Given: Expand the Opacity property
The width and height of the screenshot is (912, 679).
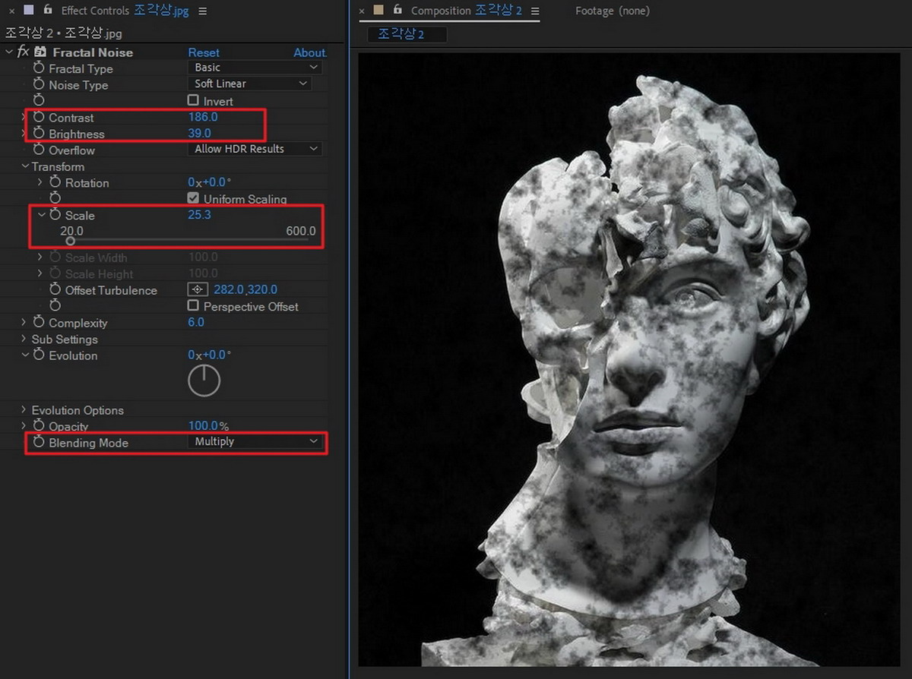Looking at the screenshot, I should click(x=24, y=426).
